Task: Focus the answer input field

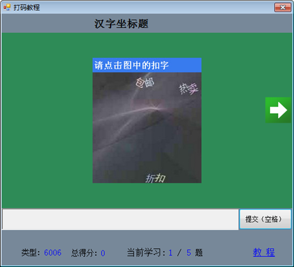Action: 121,219
